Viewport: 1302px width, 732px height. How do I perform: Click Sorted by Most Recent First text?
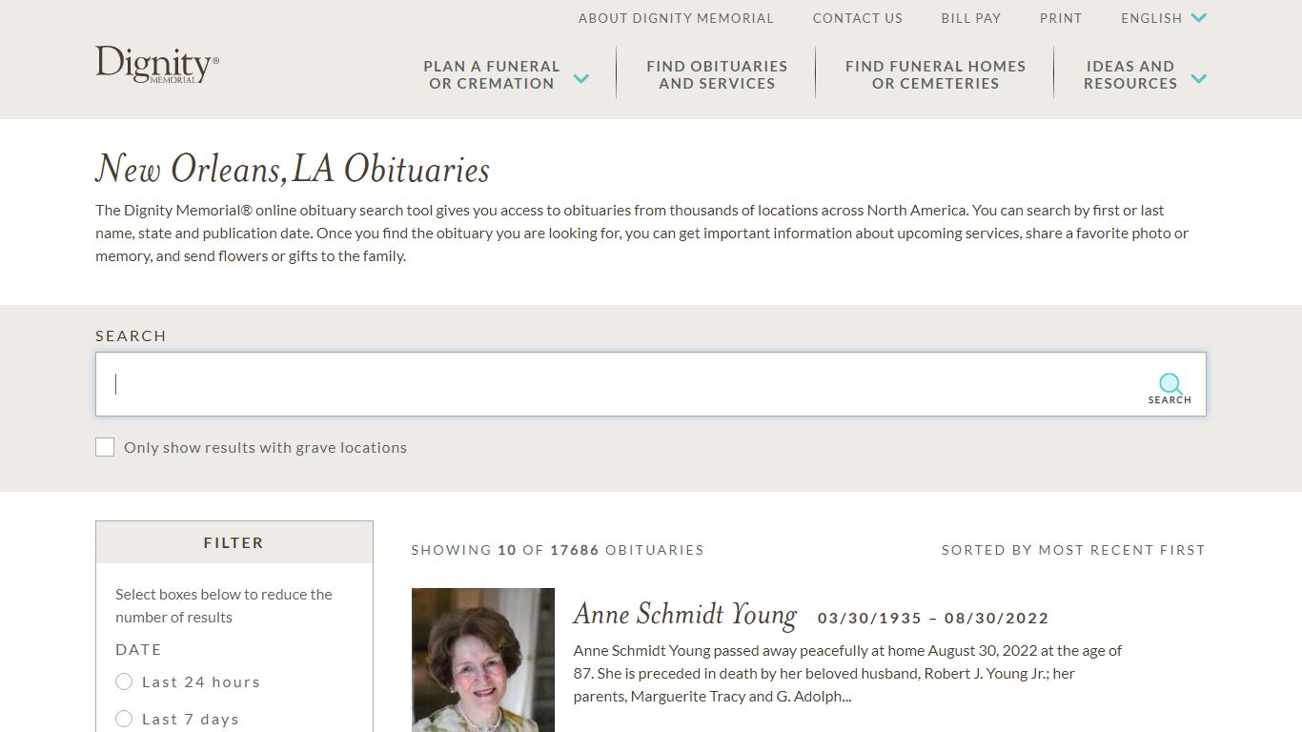pyautogui.click(x=1073, y=550)
